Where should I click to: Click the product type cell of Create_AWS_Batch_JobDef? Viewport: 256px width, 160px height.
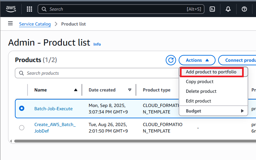pos(162,128)
